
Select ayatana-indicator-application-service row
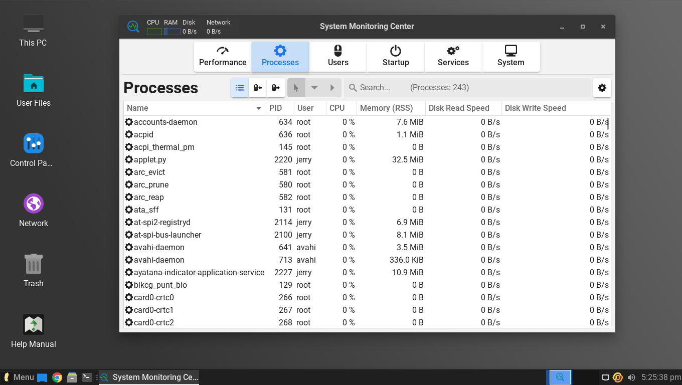(x=367, y=272)
